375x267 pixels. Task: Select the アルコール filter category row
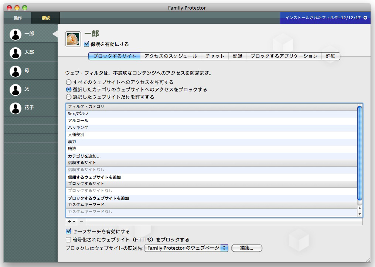click(211, 121)
